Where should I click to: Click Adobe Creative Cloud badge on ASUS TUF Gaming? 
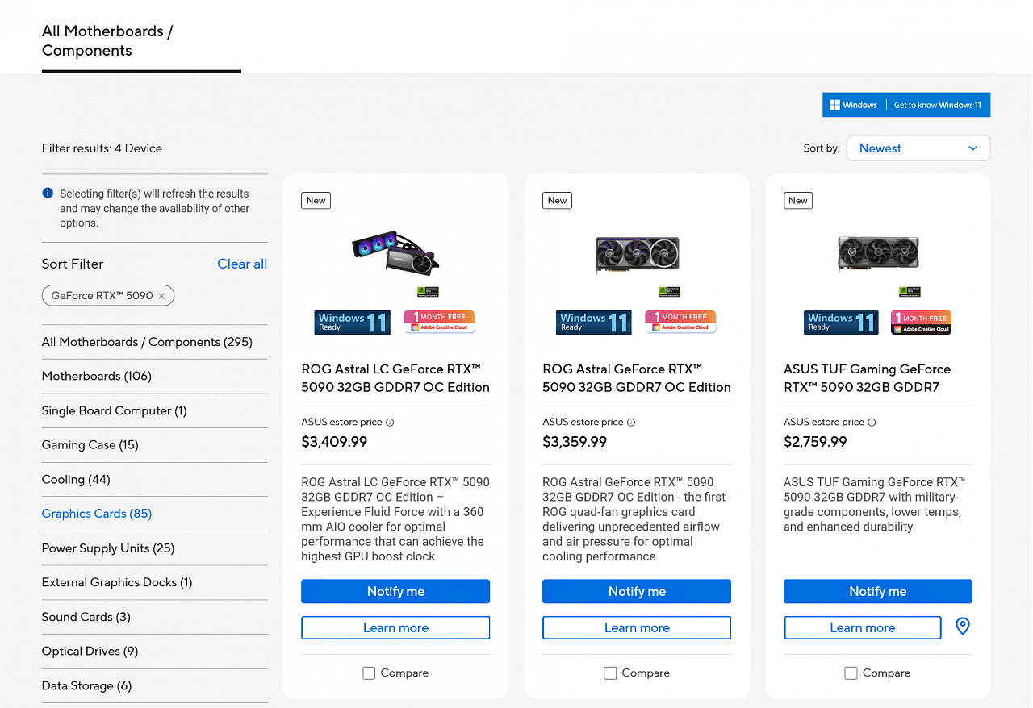[921, 323]
